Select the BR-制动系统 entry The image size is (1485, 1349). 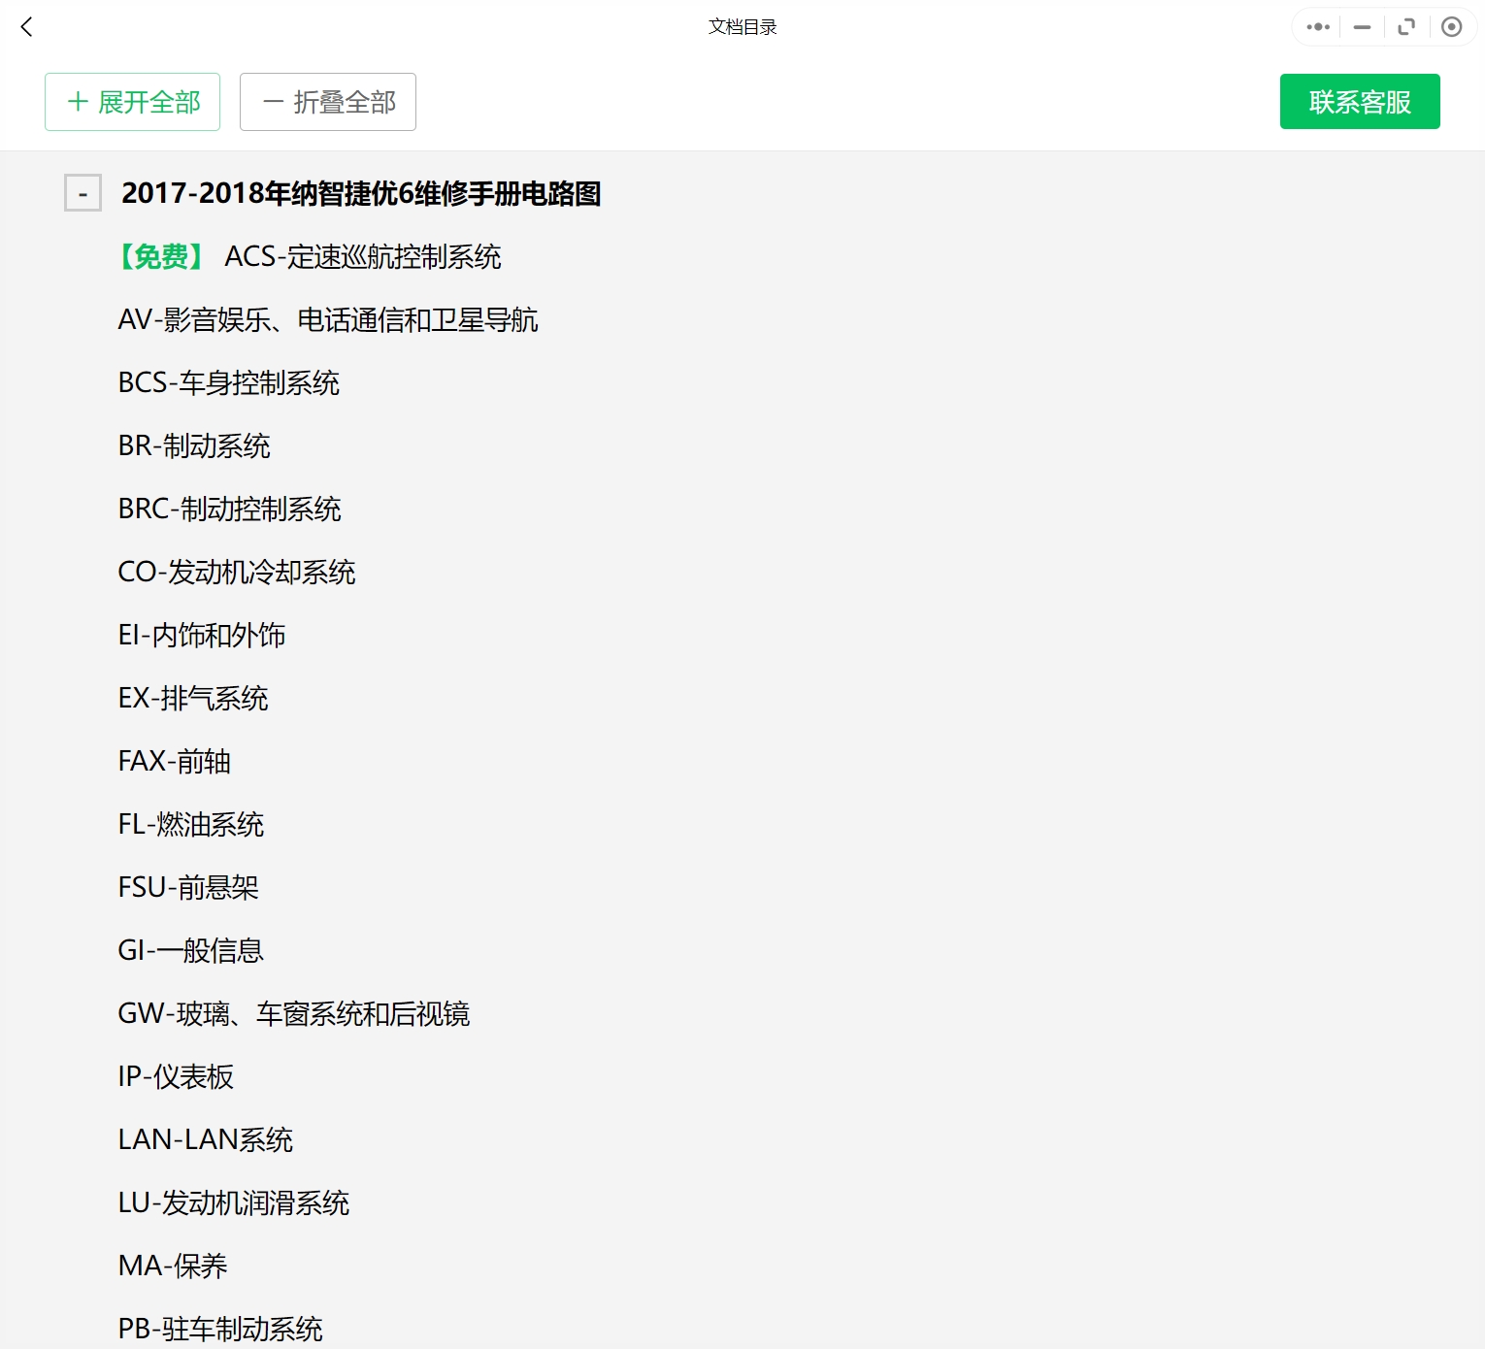[x=194, y=445]
